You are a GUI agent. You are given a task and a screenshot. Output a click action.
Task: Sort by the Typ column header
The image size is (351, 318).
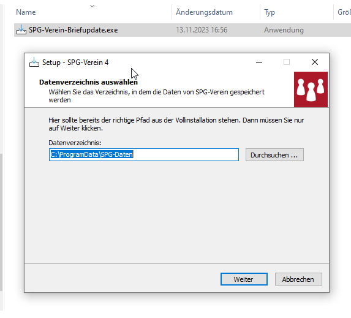(270, 12)
